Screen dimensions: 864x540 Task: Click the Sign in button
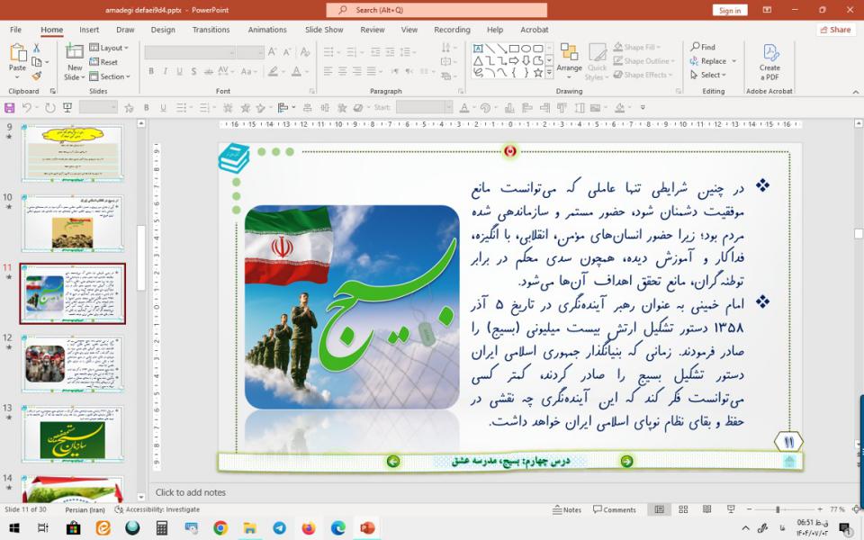[x=729, y=10]
